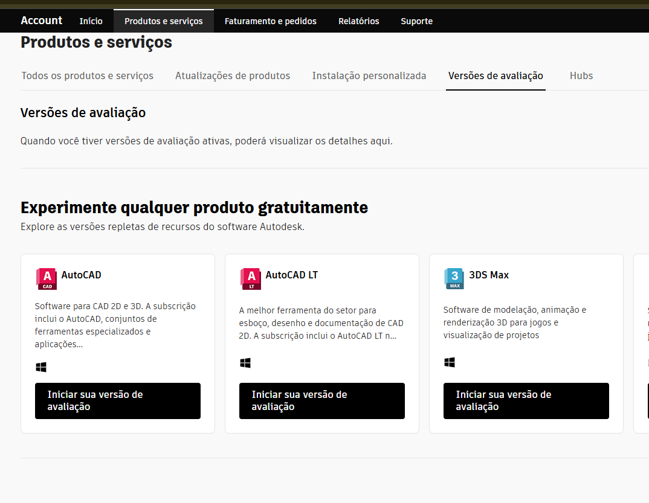This screenshot has width=649, height=503.
Task: Click the Windows icon in 3DS Max card
Action: point(450,362)
